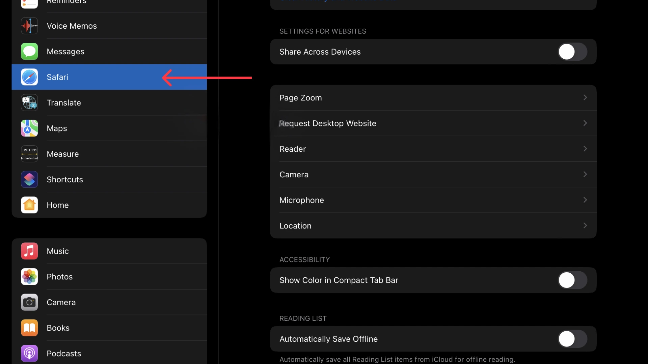Open Reader settings chevron
Image resolution: width=648 pixels, height=364 pixels.
tap(585, 149)
